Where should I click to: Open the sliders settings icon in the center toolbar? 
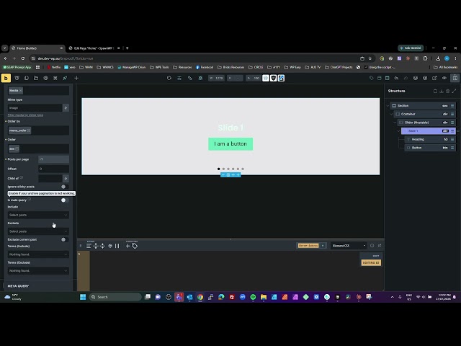click(179, 78)
